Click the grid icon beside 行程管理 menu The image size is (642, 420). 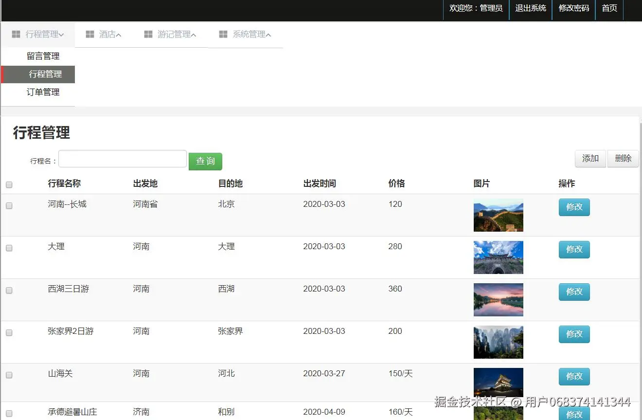tap(16, 34)
